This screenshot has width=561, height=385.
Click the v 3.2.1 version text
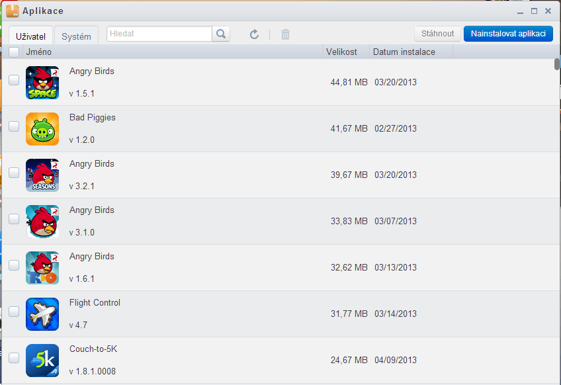[x=82, y=187]
